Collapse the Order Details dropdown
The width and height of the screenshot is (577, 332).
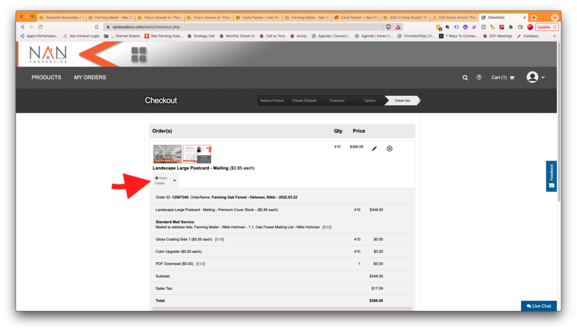[x=166, y=180]
